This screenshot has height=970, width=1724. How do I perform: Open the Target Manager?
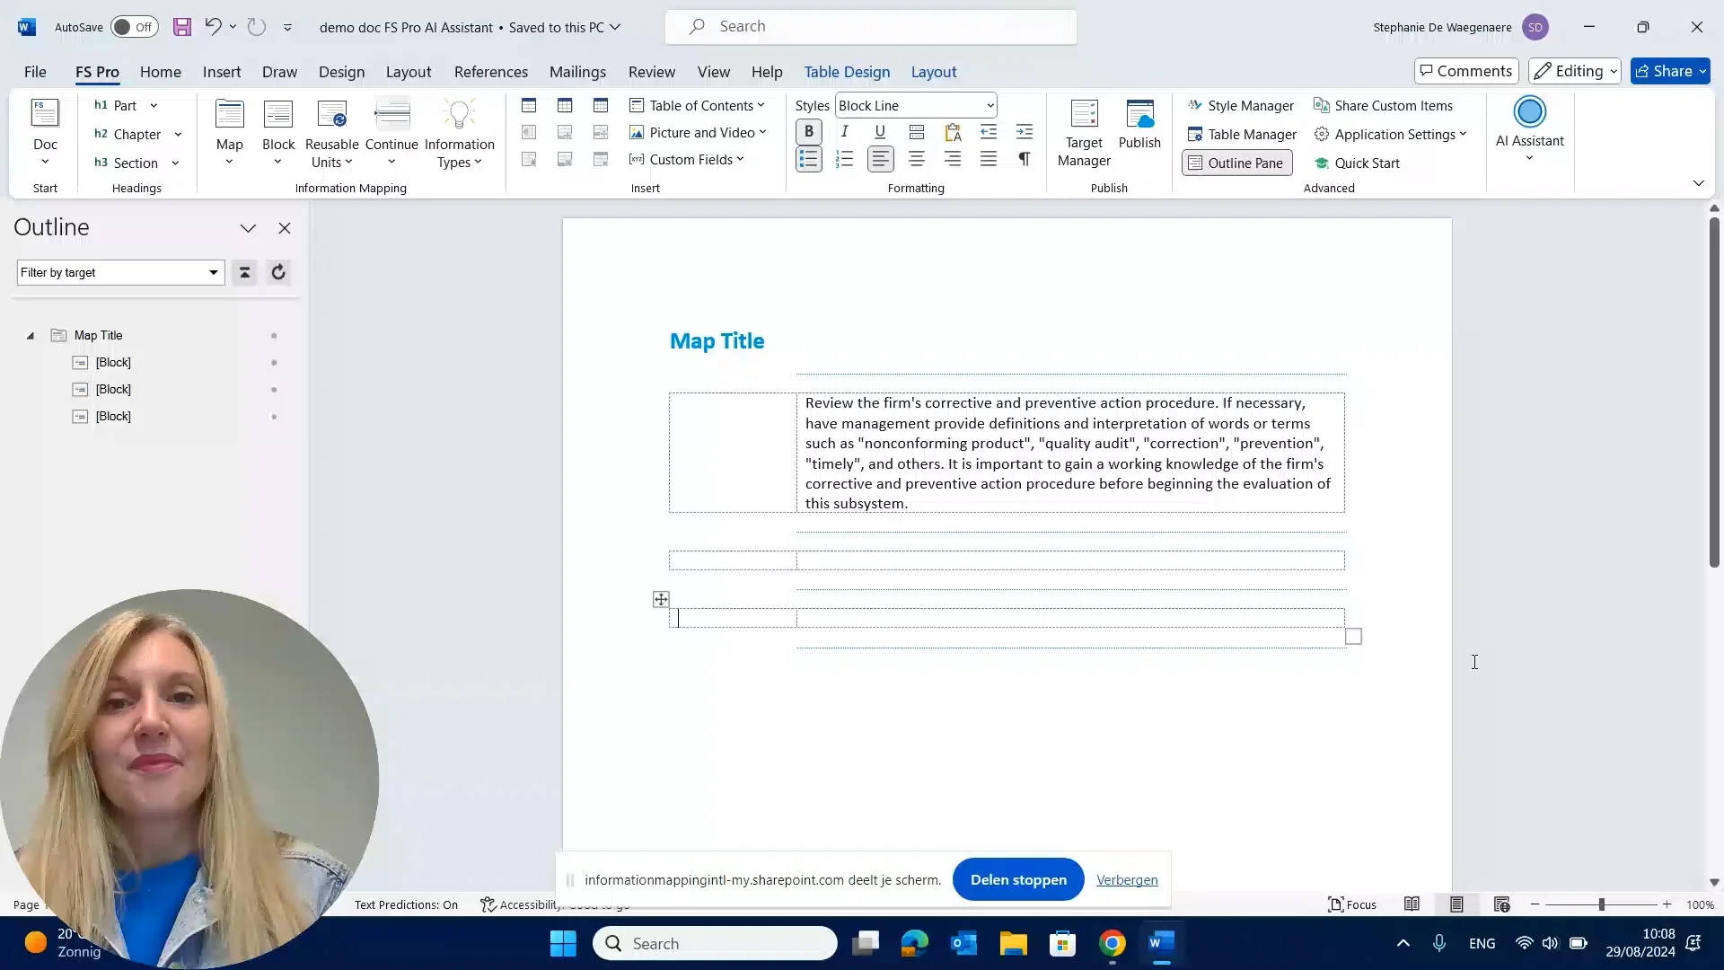coord(1083,130)
